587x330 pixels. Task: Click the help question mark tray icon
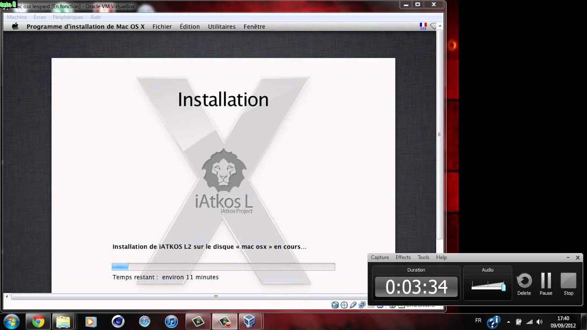(x=493, y=322)
